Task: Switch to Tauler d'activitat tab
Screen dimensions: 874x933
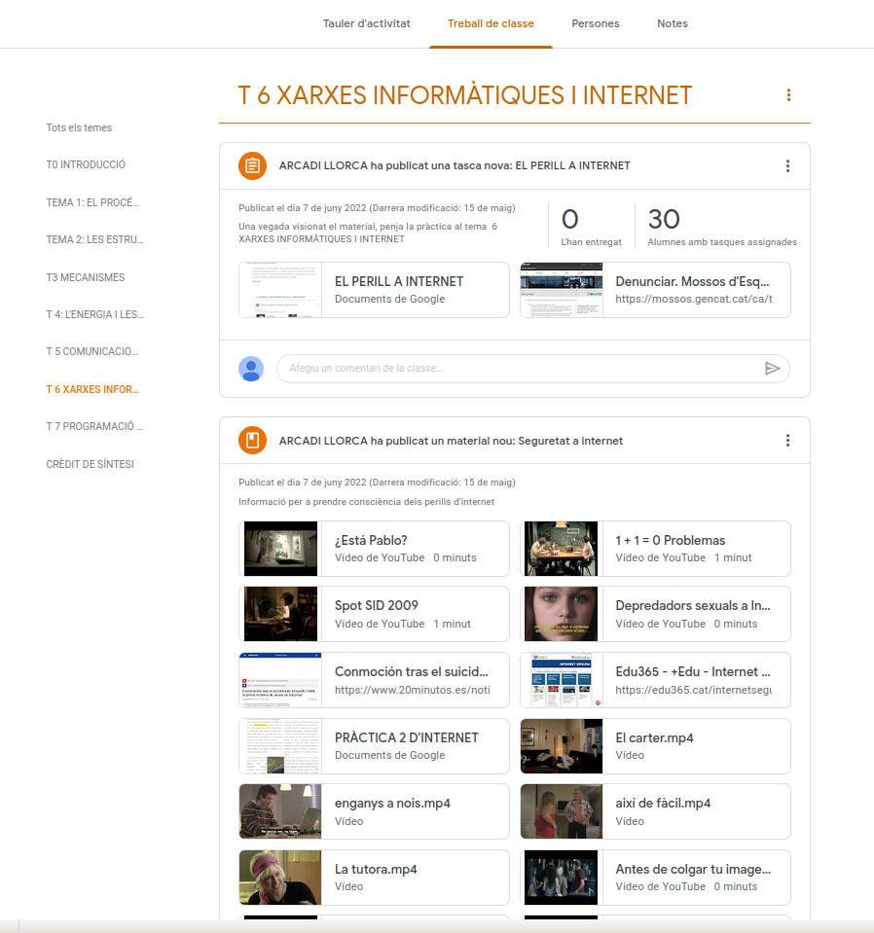Action: tap(366, 23)
